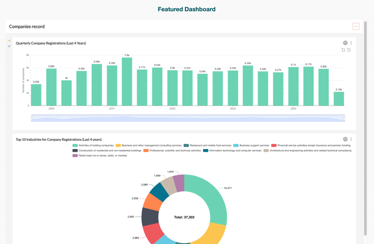Toggle Activities of holding companies legend
374x244 pixels.
coord(93,146)
